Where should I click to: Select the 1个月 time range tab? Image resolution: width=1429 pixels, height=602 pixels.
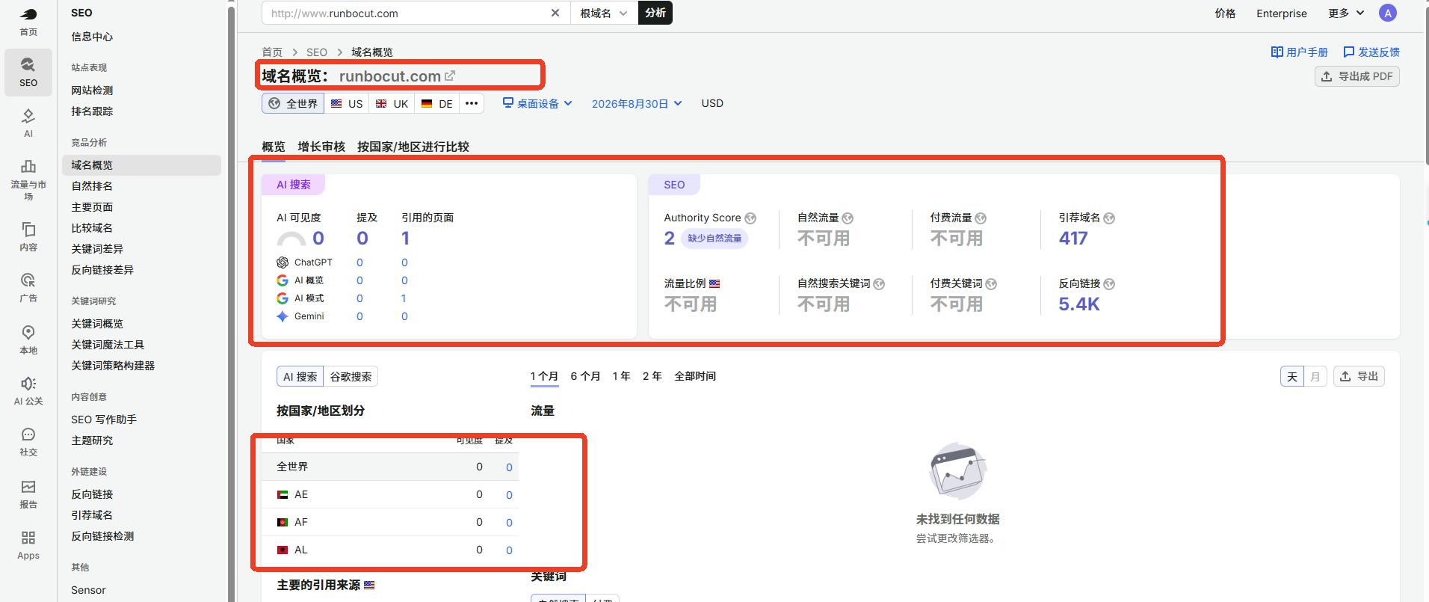click(544, 376)
